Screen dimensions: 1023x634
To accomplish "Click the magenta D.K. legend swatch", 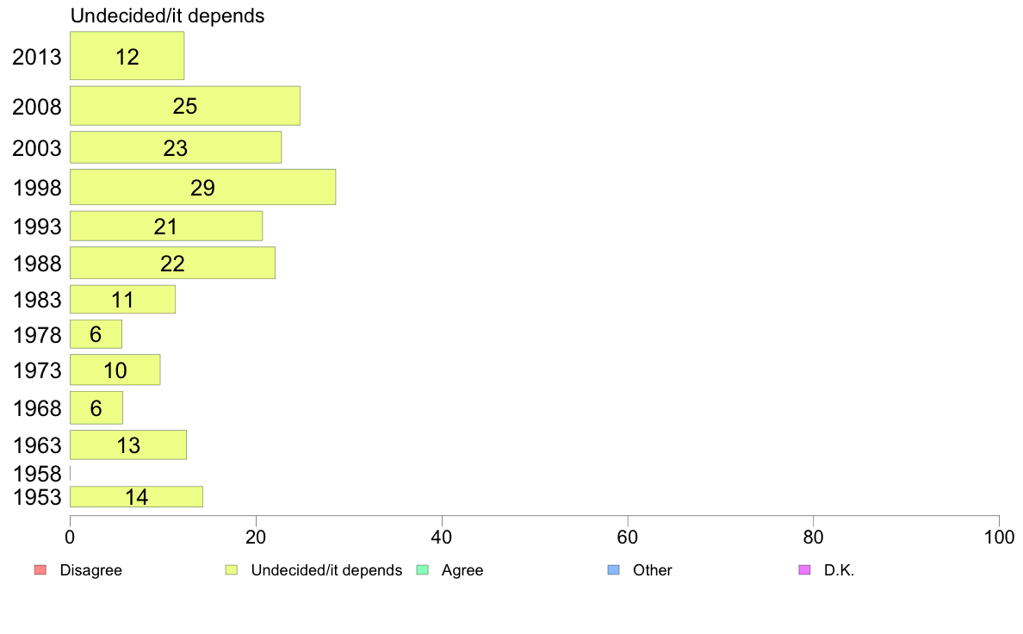I will (x=804, y=570).
